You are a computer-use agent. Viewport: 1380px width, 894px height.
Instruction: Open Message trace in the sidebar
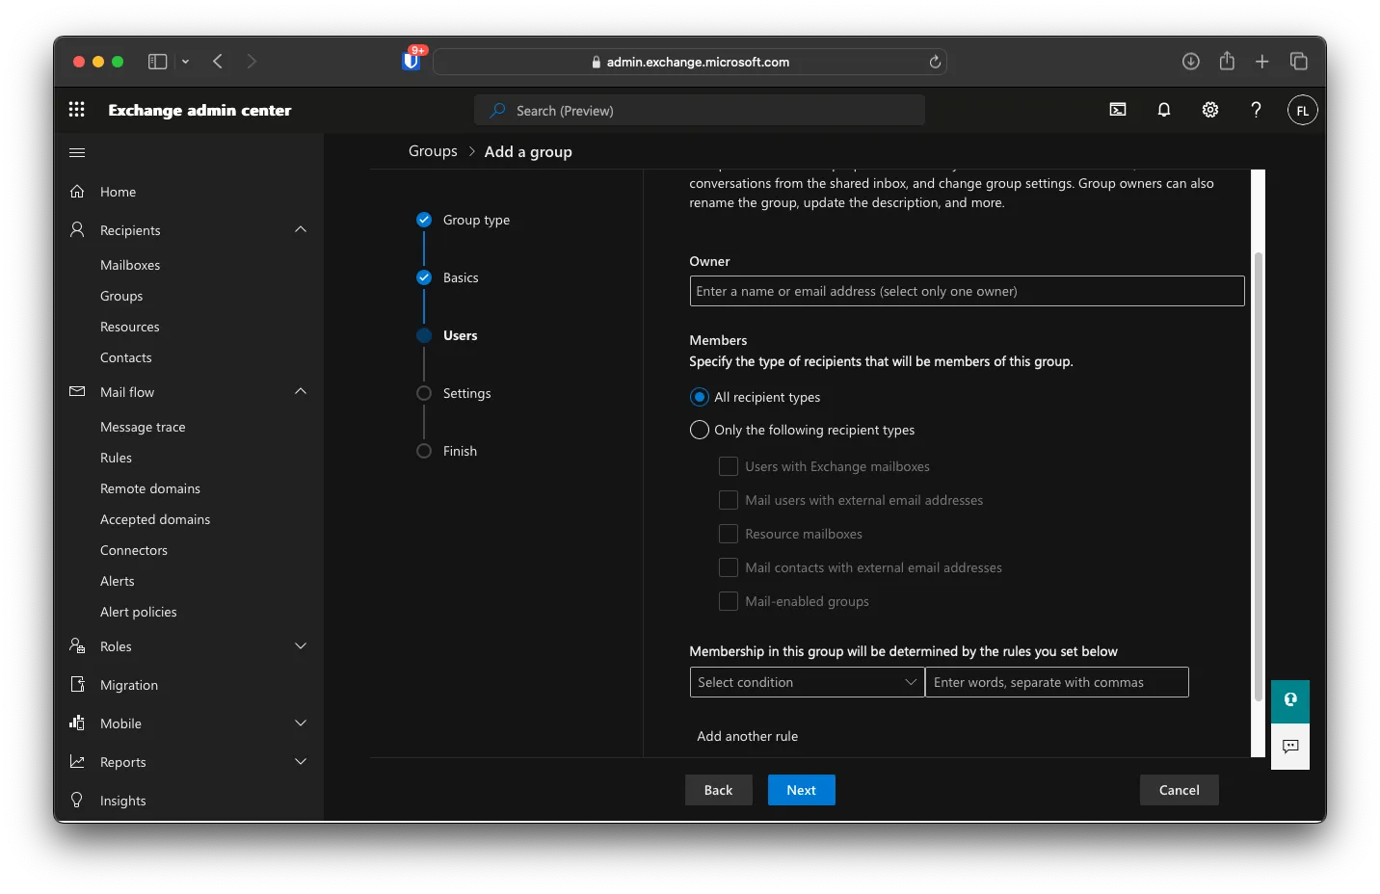[x=143, y=427]
